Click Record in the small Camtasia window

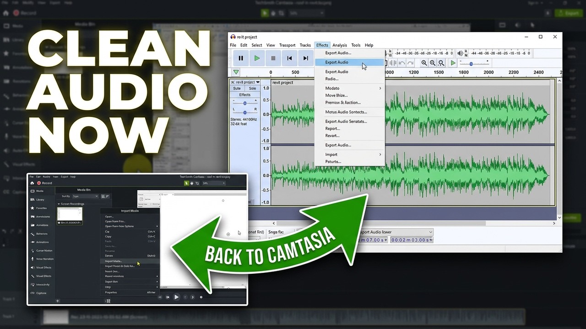(x=44, y=183)
